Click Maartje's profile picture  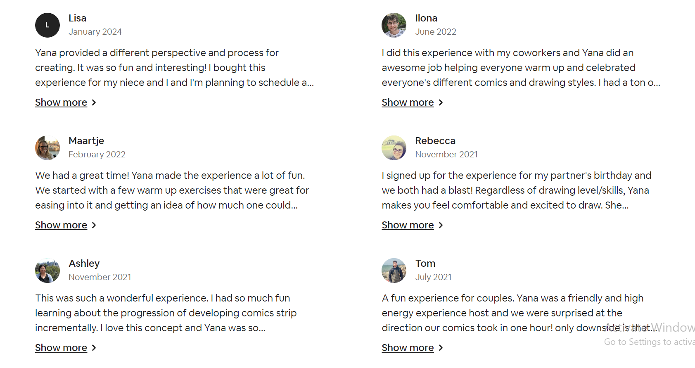point(47,148)
